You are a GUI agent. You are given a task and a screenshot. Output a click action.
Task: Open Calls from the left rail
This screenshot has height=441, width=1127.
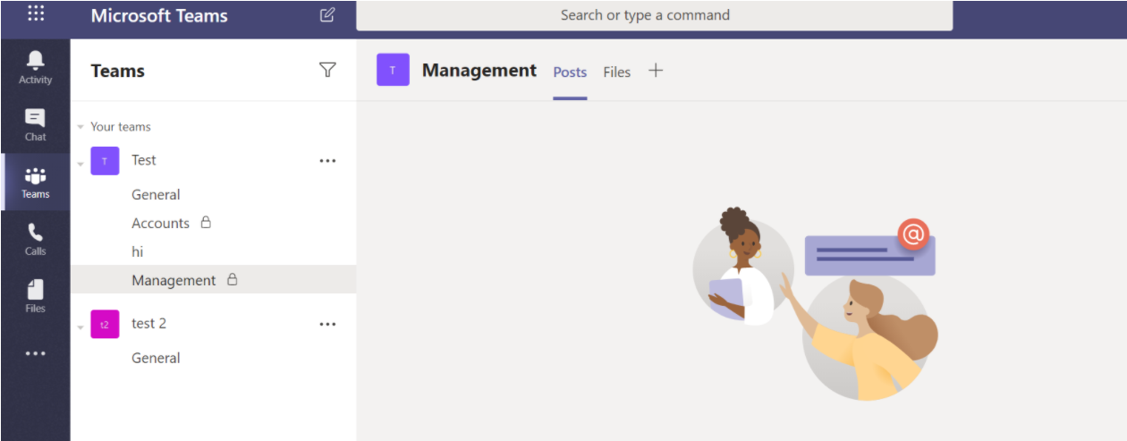(36, 239)
